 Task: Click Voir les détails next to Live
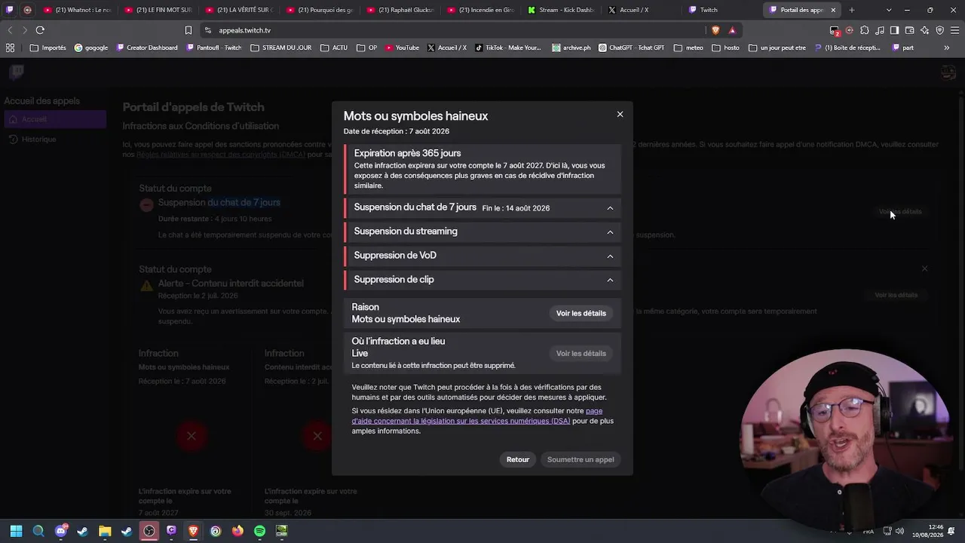[x=581, y=353]
